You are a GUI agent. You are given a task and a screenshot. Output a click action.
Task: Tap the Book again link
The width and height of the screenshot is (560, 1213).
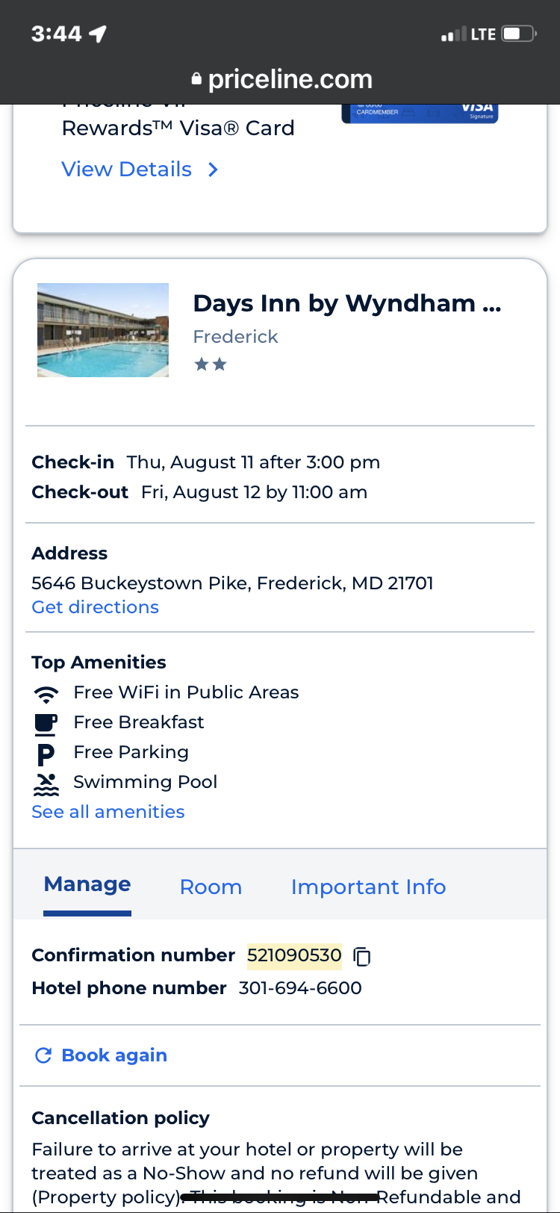[114, 1055]
